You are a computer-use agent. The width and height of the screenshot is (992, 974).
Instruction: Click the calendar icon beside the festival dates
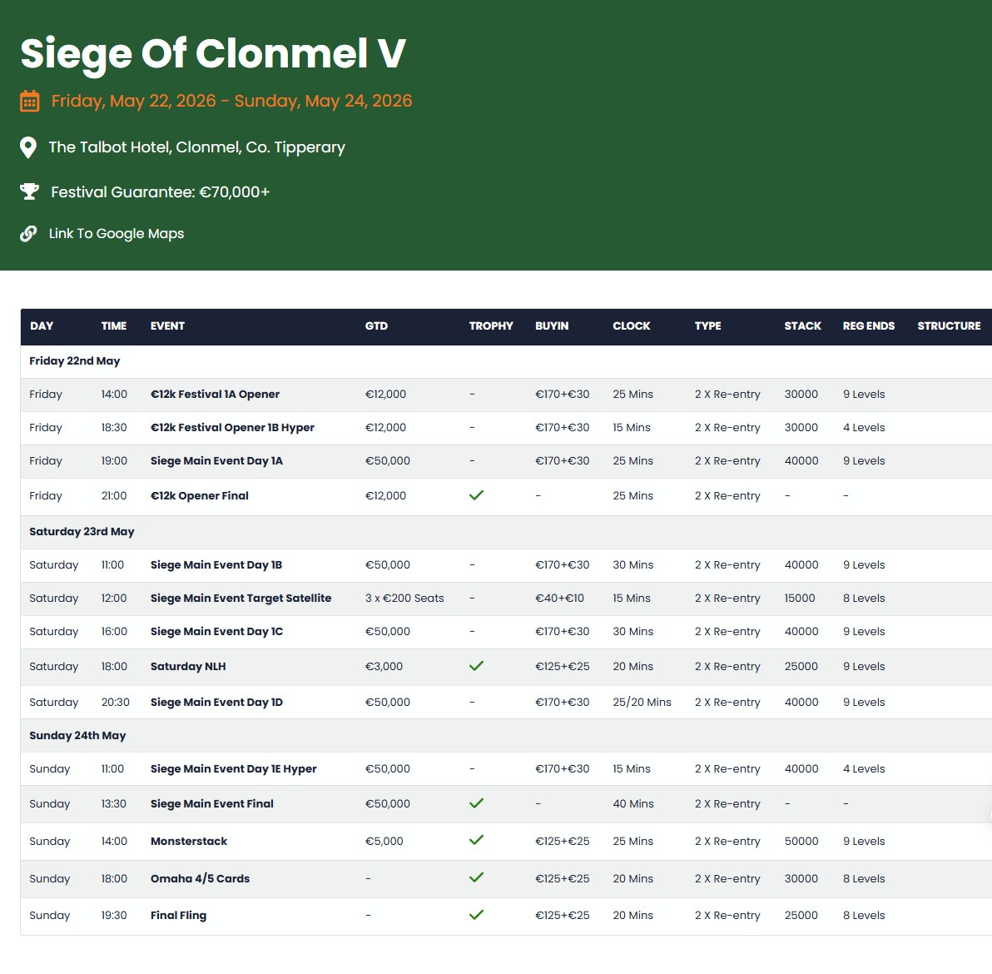29,102
